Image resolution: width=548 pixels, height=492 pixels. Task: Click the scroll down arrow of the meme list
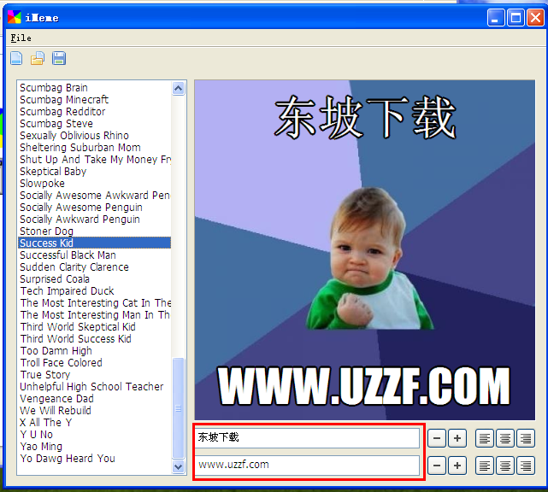pos(178,466)
